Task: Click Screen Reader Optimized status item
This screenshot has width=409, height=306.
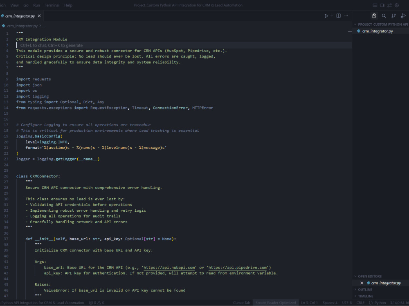Action: [275, 303]
